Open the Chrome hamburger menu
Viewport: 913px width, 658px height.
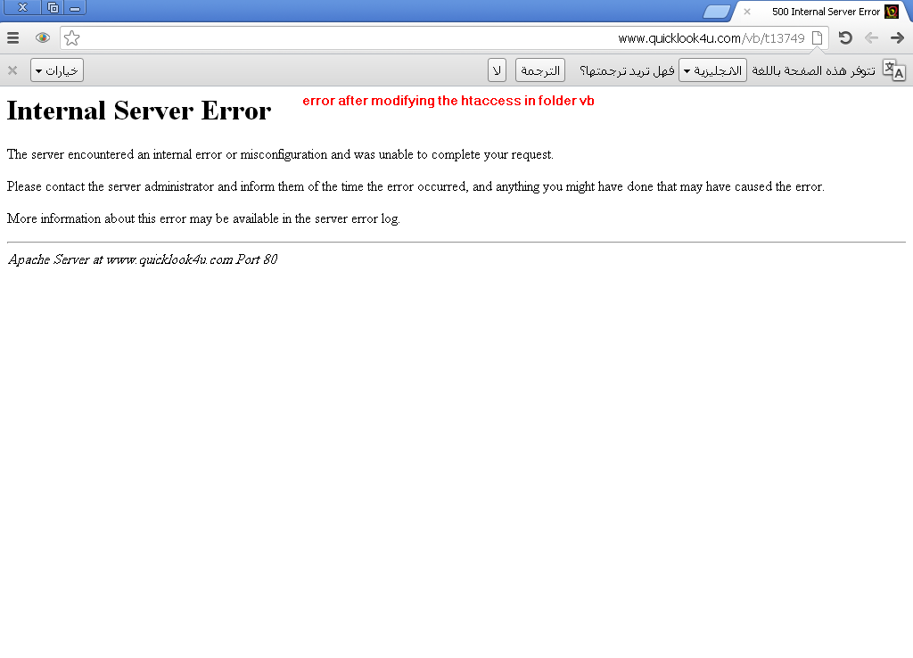[x=12, y=37]
